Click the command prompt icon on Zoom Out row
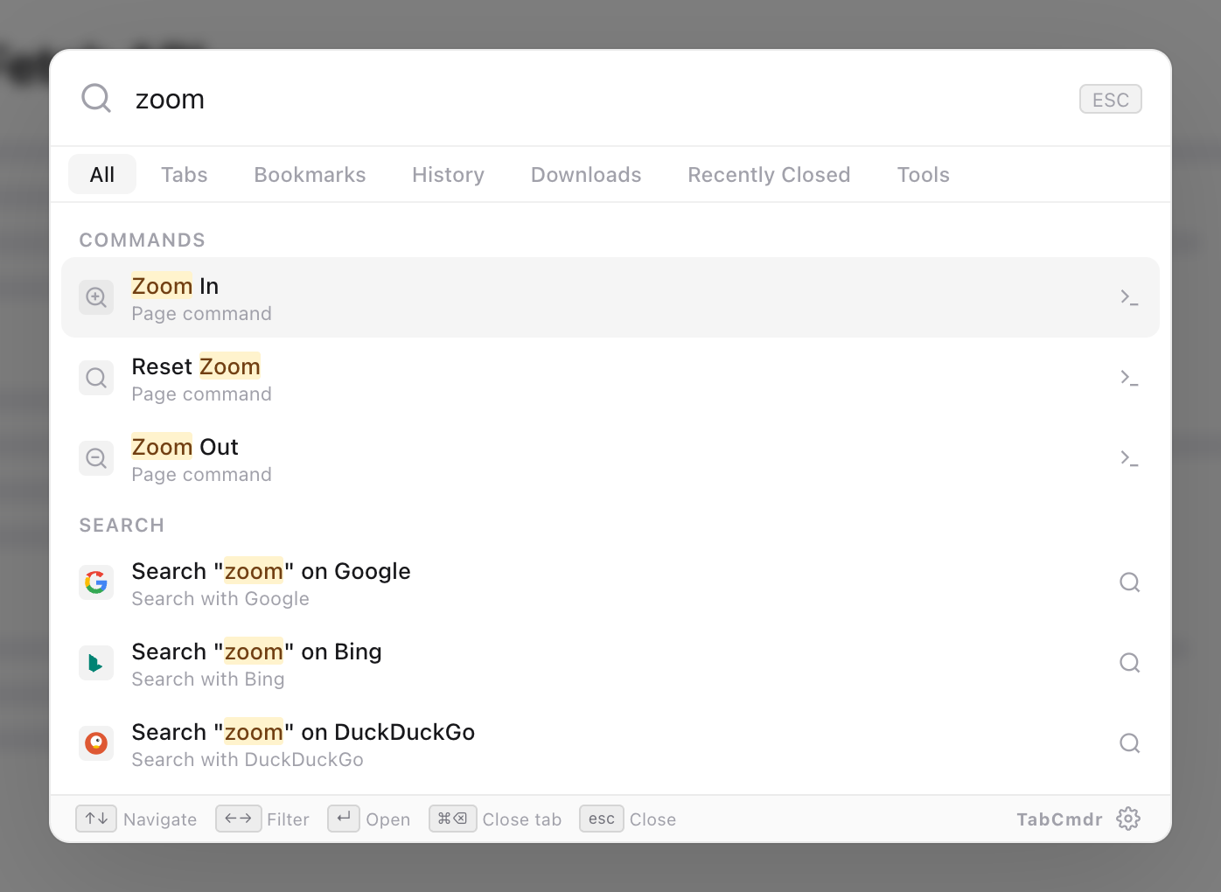The width and height of the screenshot is (1221, 892). (x=1129, y=458)
